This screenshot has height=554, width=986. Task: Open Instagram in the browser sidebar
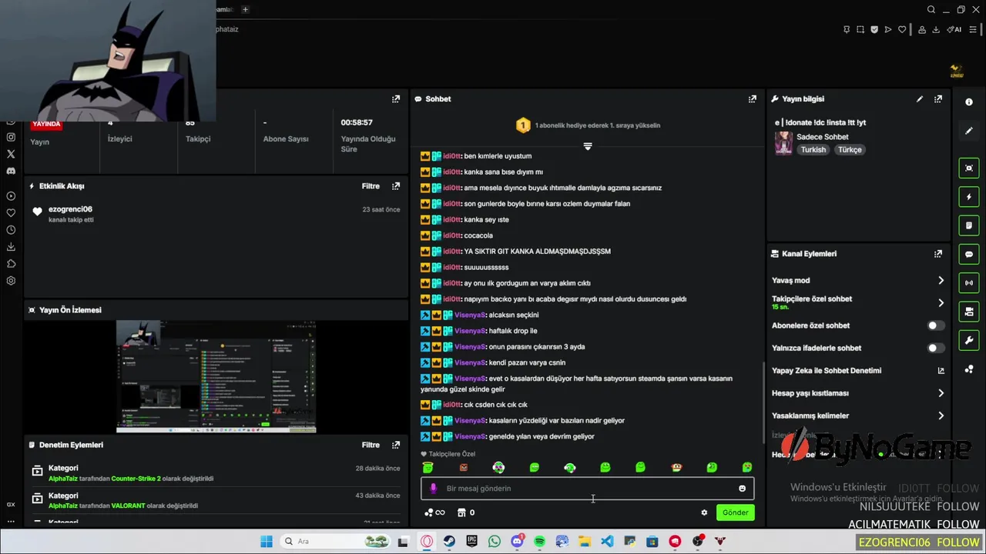[x=11, y=137]
